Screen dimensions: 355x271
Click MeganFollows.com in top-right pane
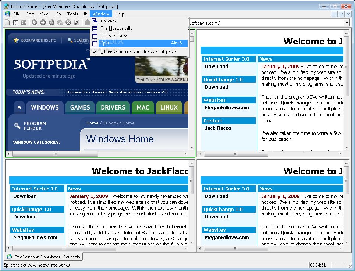pyautogui.click(x=227, y=107)
